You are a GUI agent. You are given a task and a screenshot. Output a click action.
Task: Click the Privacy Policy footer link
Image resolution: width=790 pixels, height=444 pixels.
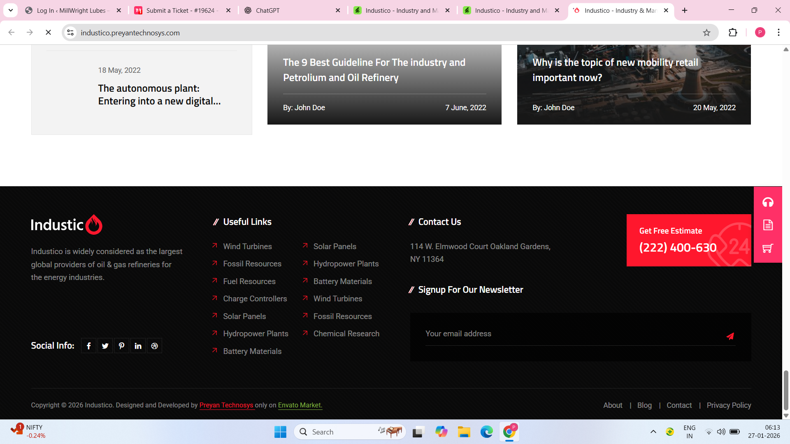point(729,405)
